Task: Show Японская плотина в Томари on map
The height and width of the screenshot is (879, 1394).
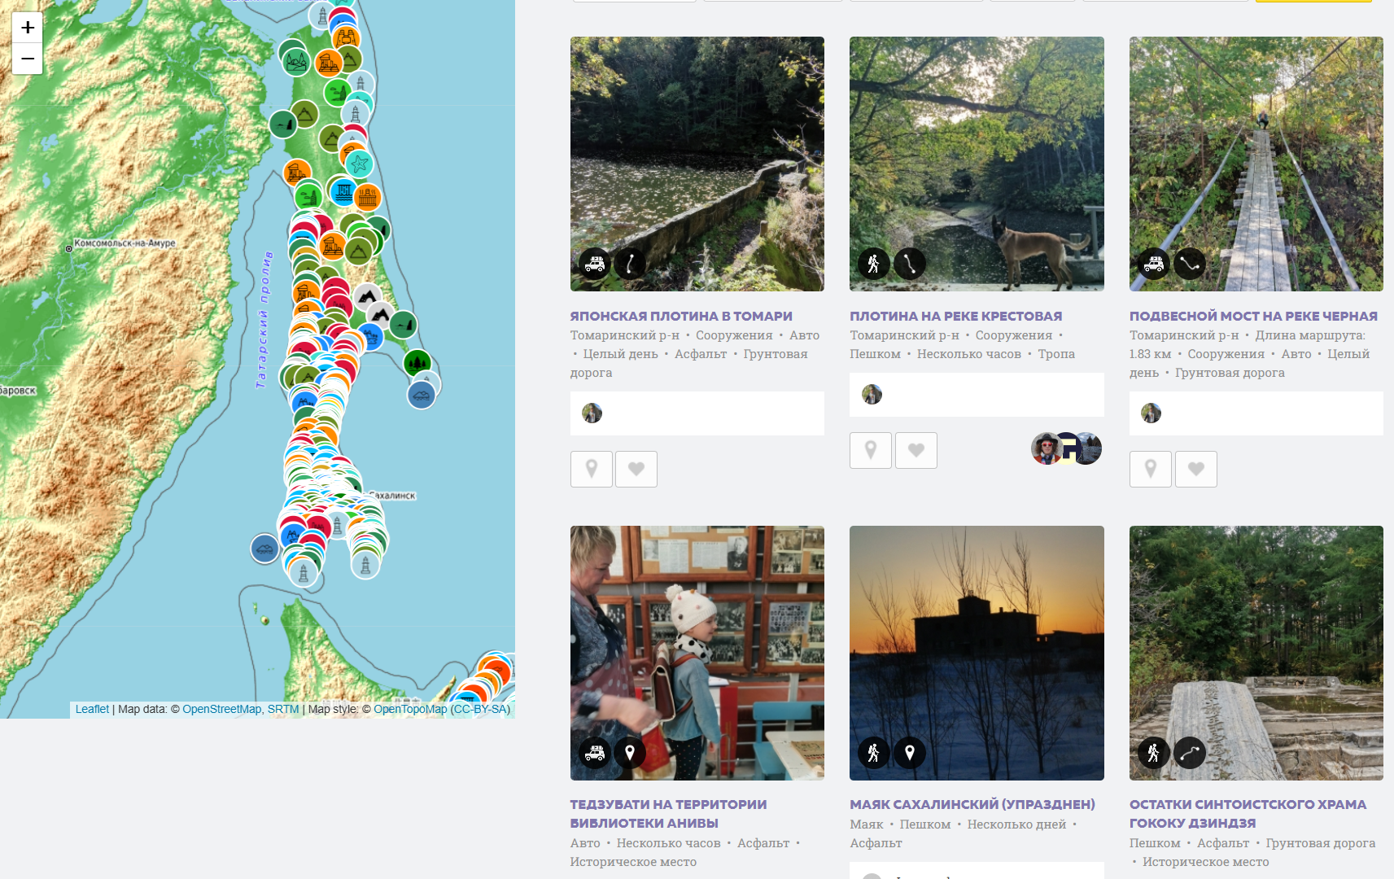Action: [592, 469]
